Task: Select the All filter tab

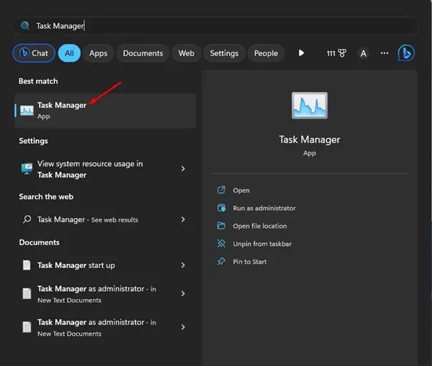Action: (69, 53)
